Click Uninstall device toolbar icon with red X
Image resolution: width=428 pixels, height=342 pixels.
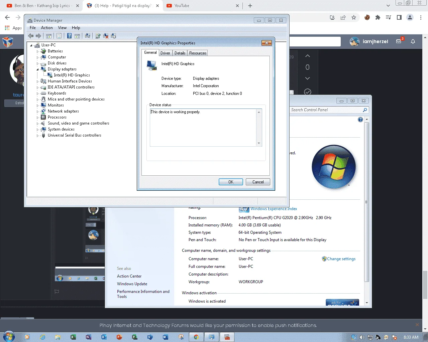tap(106, 36)
